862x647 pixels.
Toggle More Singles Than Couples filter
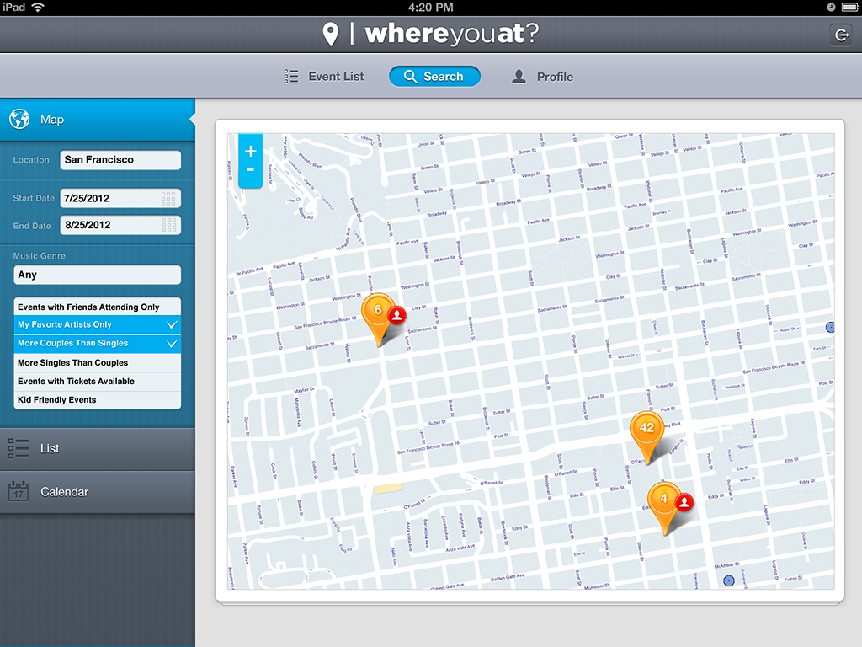pos(98,362)
